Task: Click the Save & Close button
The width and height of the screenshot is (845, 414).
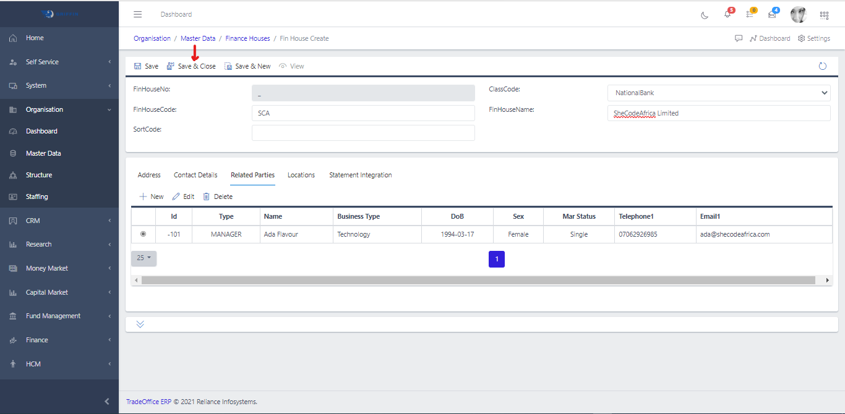Action: [191, 66]
